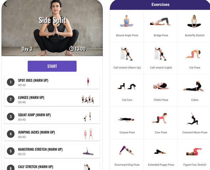Tap the timer icon showing 13:00
210x170 pixels.
coord(72,49)
